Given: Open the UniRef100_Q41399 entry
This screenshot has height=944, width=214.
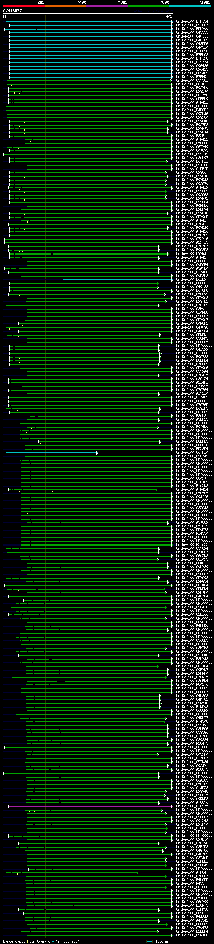Looking at the screenshot, I should [192, 349].
